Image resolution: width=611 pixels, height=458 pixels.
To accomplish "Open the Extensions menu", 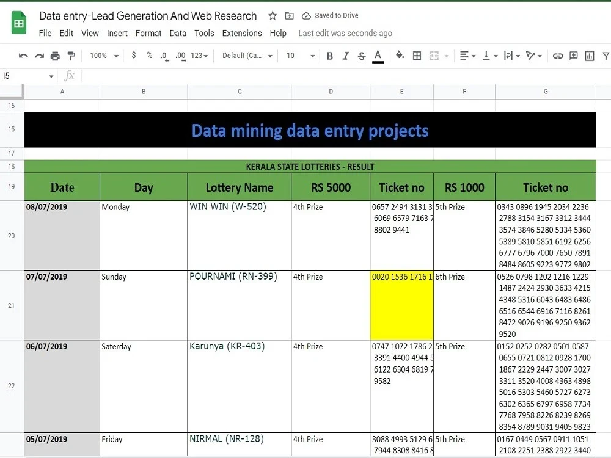I will click(242, 33).
